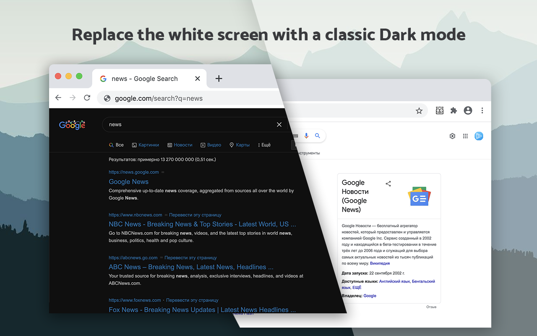Start voice search with the microphone icon
This screenshot has height=336, width=537.
[306, 136]
